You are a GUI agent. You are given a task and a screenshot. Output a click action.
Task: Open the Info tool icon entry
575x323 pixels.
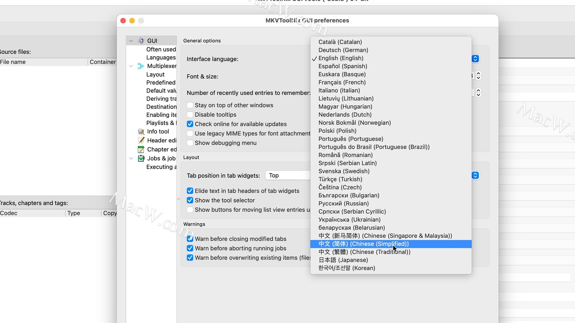(141, 132)
